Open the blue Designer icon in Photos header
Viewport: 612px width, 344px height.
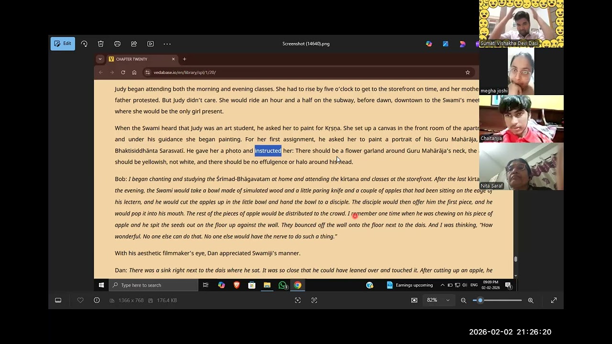tap(446, 44)
